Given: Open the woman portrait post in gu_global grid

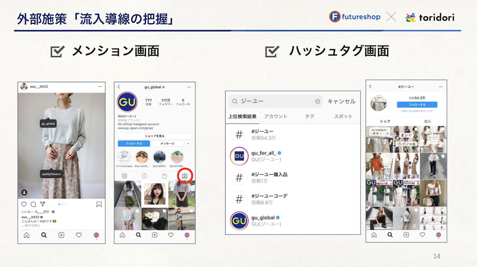Looking at the screenshot, I should click(x=155, y=194).
